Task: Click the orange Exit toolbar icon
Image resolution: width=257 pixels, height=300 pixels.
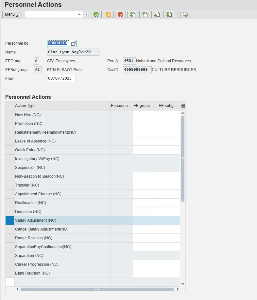Action: [108, 14]
